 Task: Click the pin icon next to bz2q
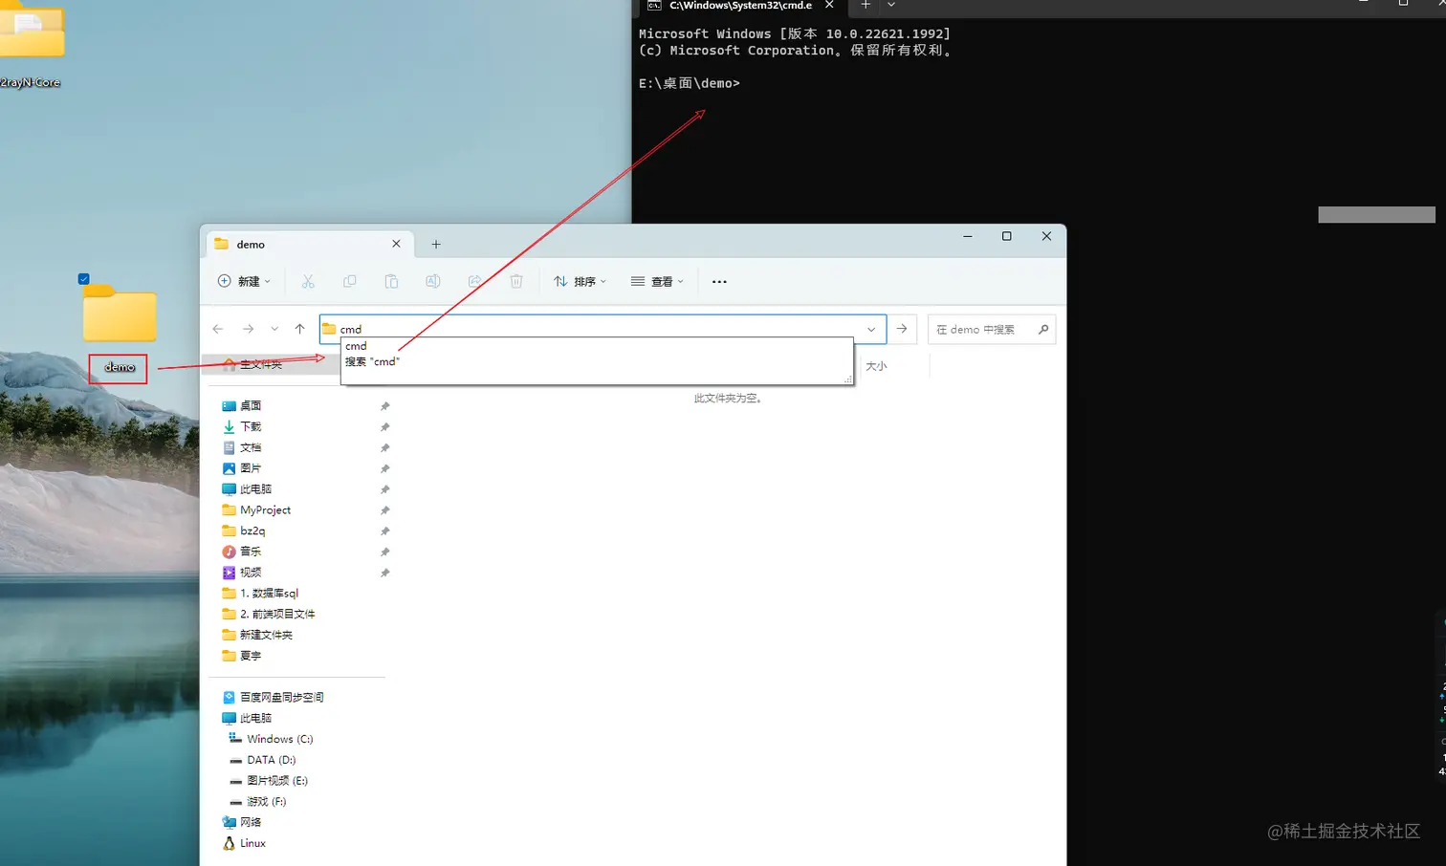tap(384, 531)
